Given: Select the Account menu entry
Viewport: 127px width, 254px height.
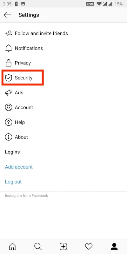Looking at the screenshot, I should point(63,107).
